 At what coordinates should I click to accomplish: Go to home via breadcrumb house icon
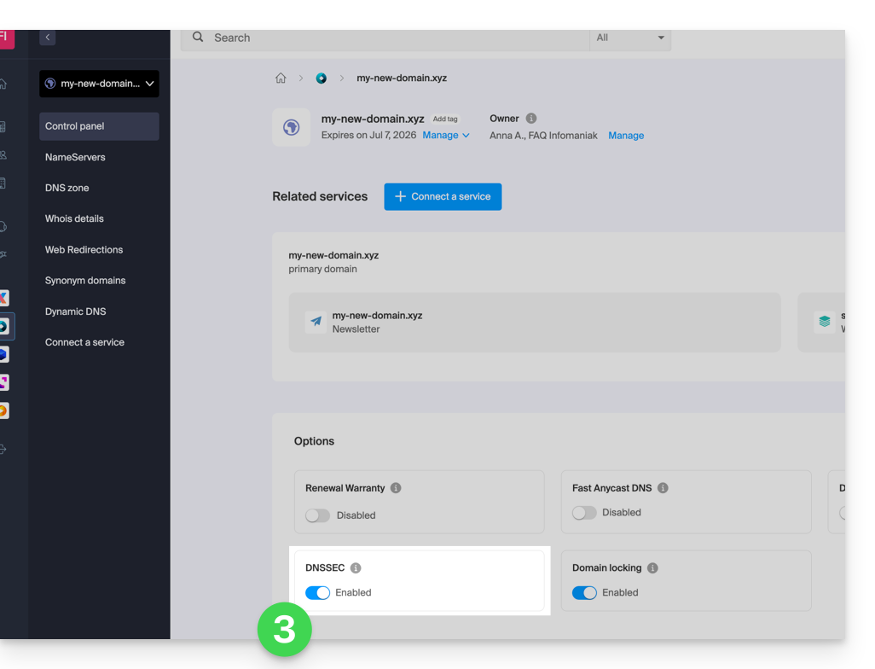click(281, 79)
